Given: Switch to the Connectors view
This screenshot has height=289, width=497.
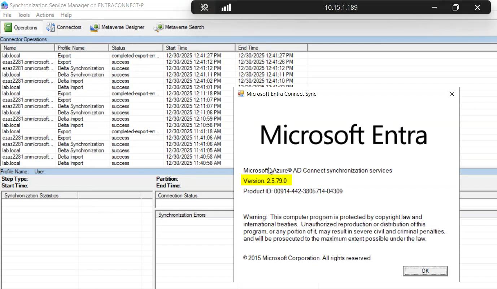Looking at the screenshot, I should click(64, 27).
